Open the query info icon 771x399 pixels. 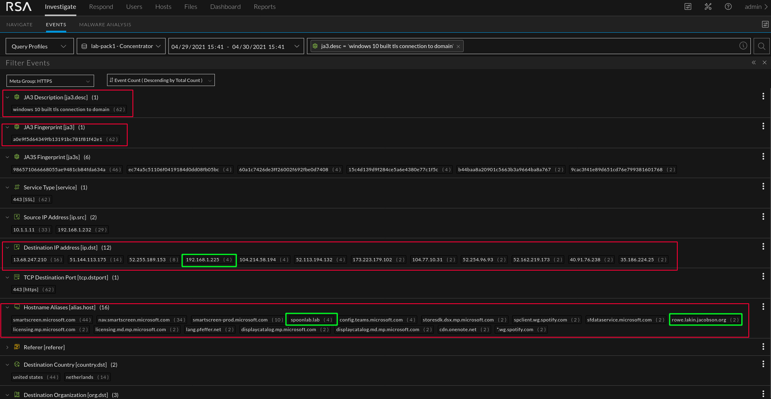(743, 46)
